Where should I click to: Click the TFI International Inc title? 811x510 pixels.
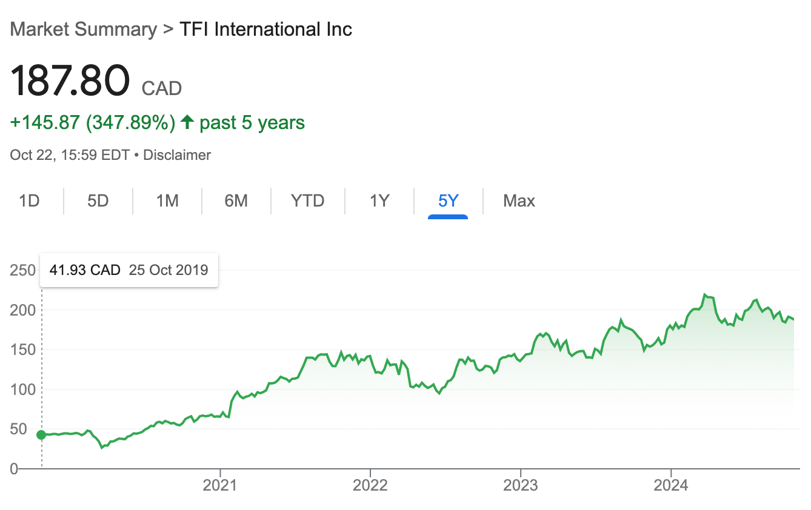point(266,29)
